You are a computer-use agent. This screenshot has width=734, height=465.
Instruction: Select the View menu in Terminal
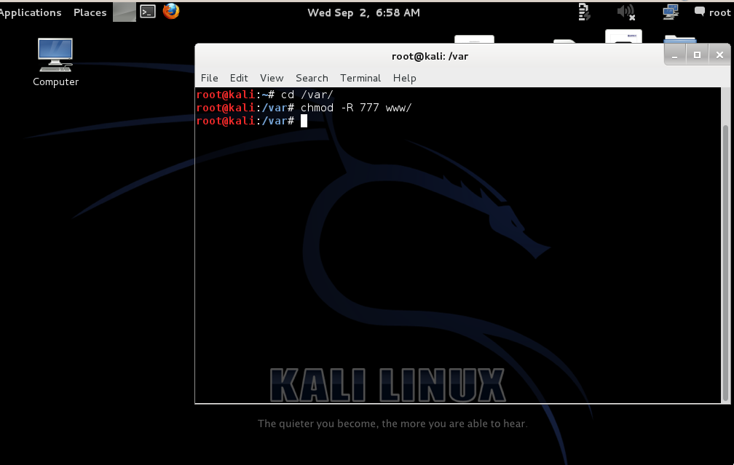coord(272,78)
